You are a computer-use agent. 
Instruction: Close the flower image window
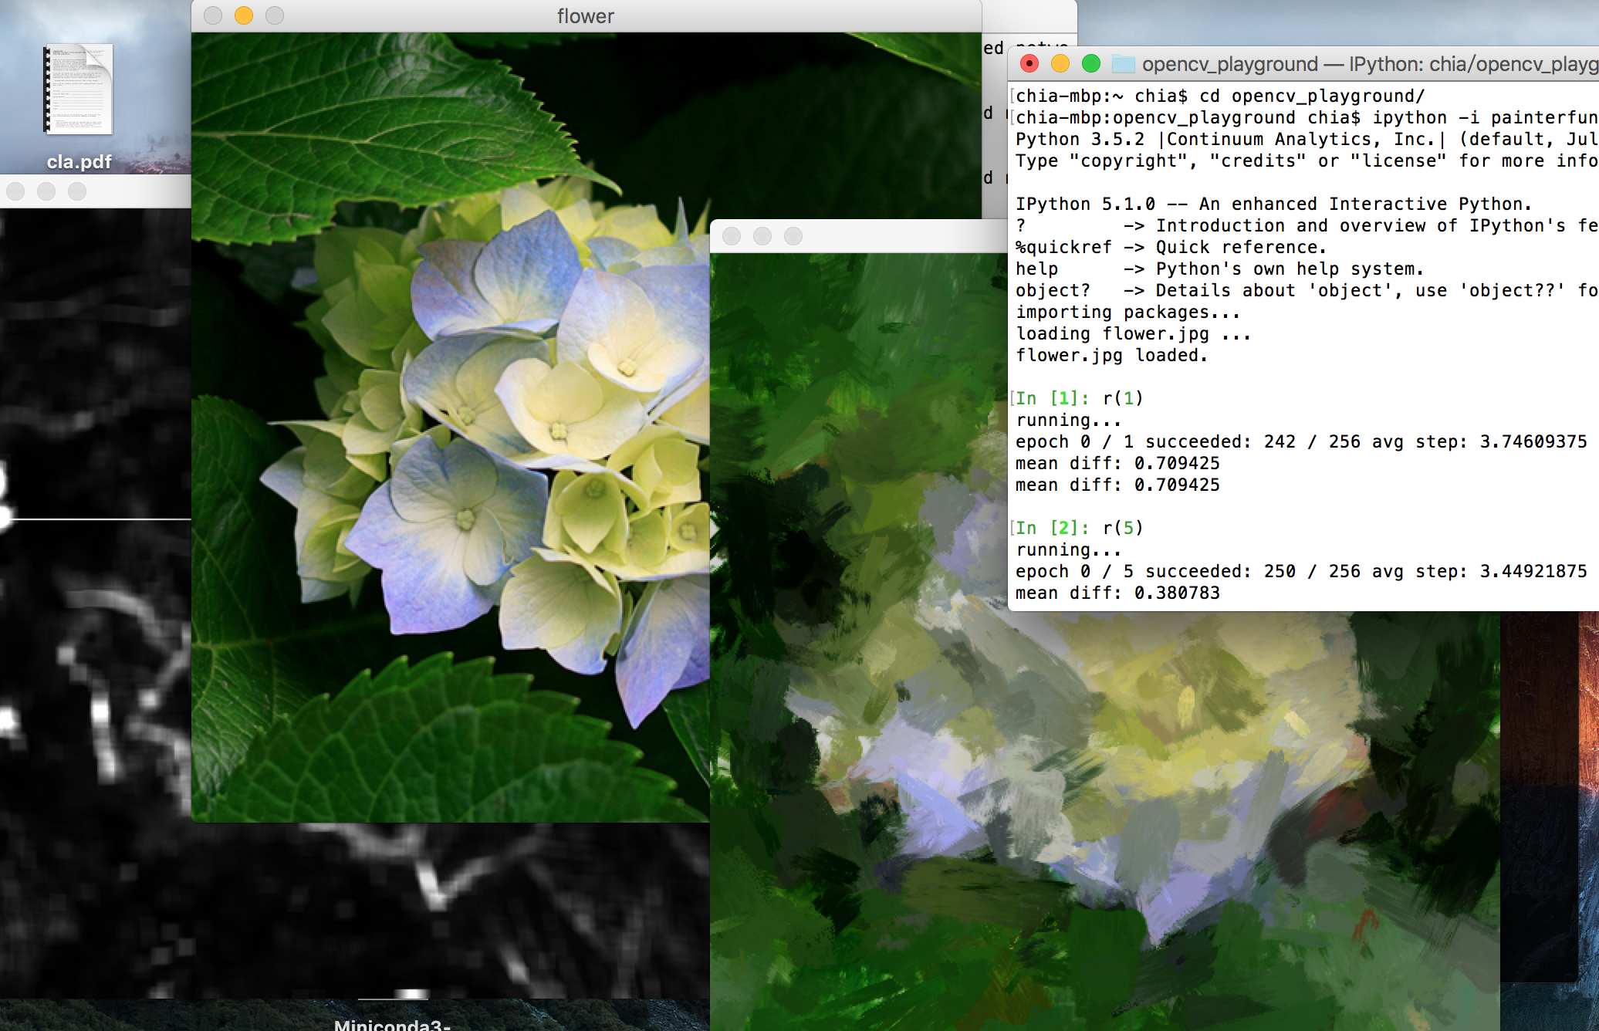(x=213, y=15)
